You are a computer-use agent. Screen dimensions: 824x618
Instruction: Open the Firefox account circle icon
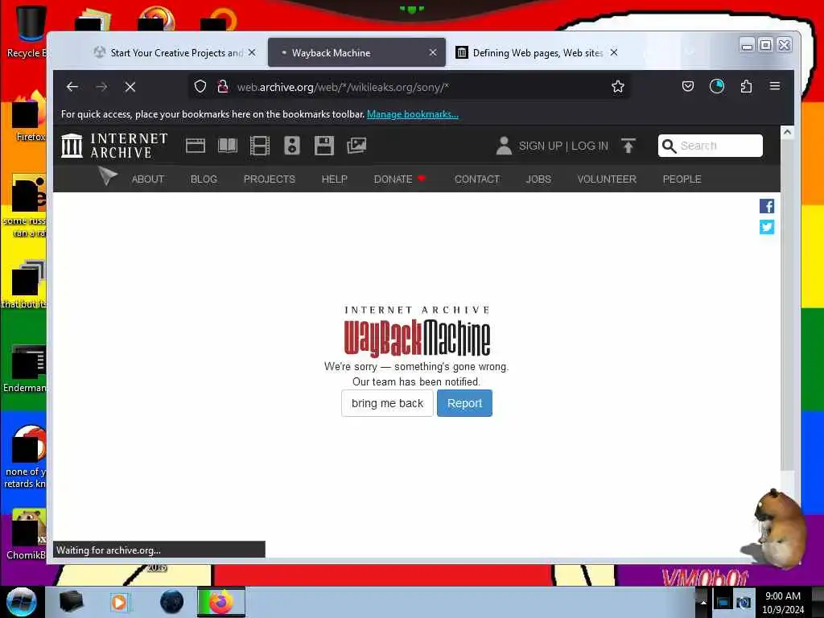pos(717,86)
